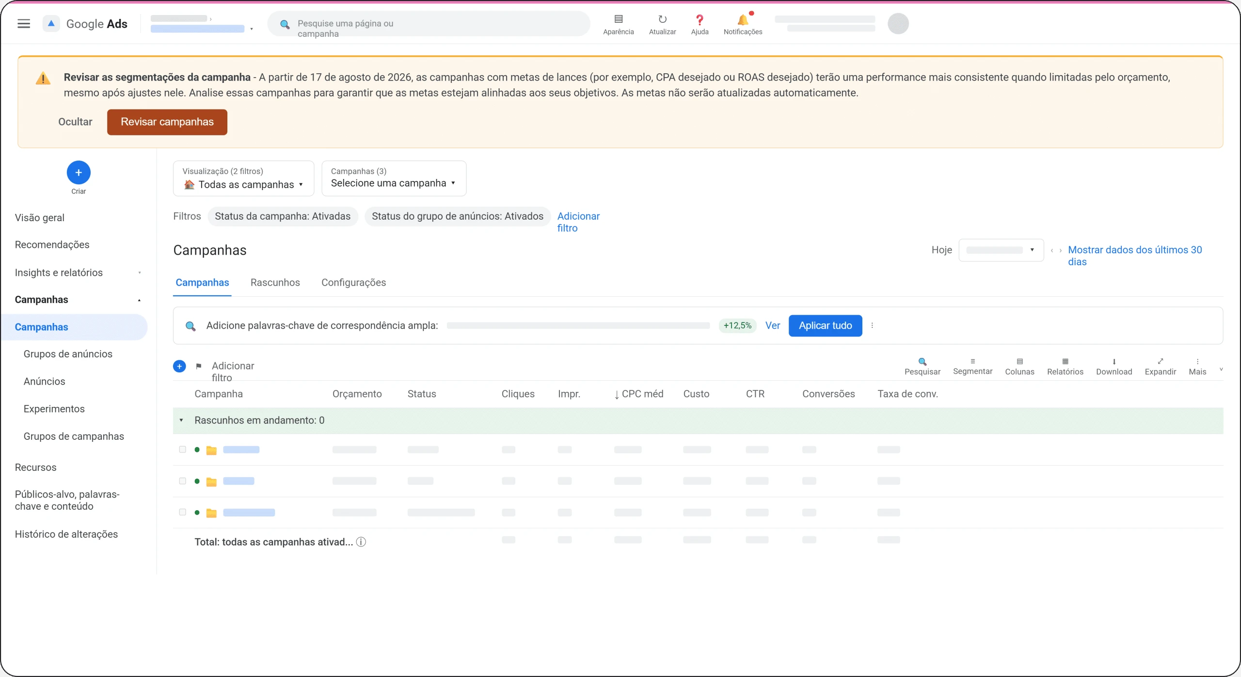
Task: Click the blue Criar plus button
Action: click(79, 173)
